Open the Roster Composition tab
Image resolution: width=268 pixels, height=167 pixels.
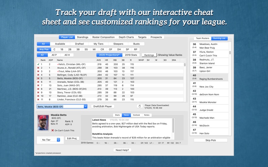(104, 37)
